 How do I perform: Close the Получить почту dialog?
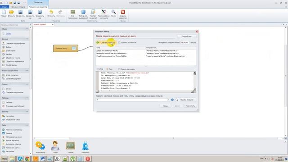(197, 31)
